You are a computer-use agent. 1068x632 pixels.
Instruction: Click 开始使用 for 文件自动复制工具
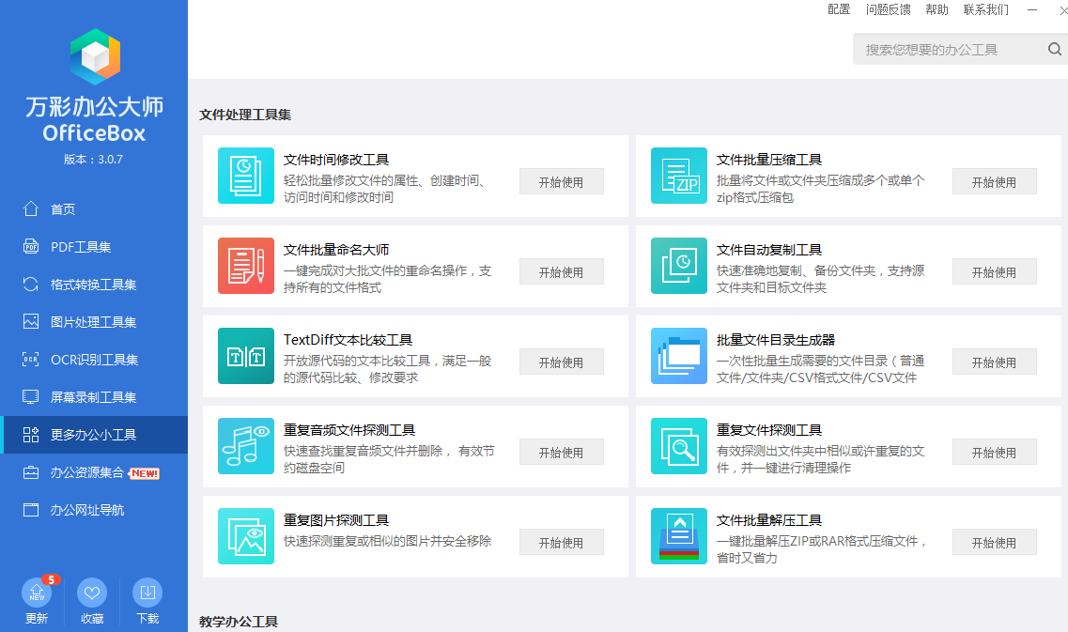point(995,271)
